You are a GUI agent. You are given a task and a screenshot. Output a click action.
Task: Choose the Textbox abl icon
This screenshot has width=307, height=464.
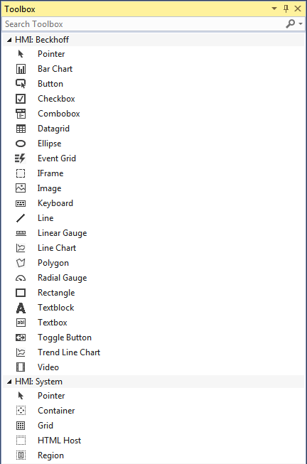21,323
